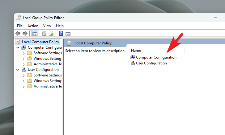Minimize the Local Group Policy Editor window
This screenshot has height=135, width=225.
(216, 18)
